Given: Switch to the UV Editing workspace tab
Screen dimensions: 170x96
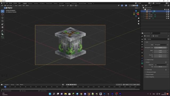Looking at the screenshot, I should tap(42, 3).
